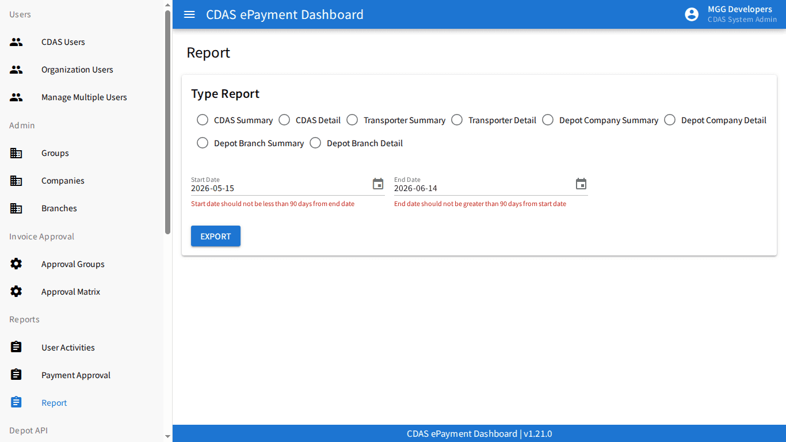Open the End Date calendar picker icon
786x442 pixels.
click(x=581, y=184)
